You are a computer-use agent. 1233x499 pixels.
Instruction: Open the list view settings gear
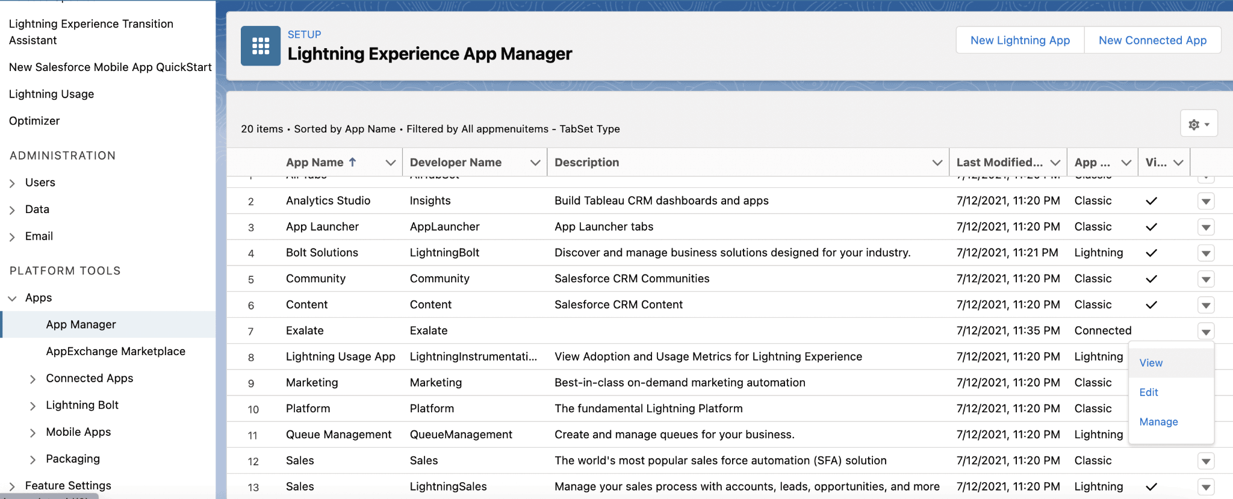pyautogui.click(x=1199, y=124)
